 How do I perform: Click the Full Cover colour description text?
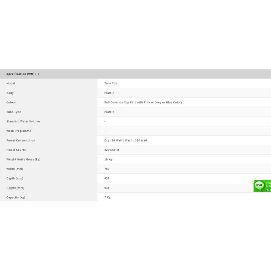coord(143,102)
